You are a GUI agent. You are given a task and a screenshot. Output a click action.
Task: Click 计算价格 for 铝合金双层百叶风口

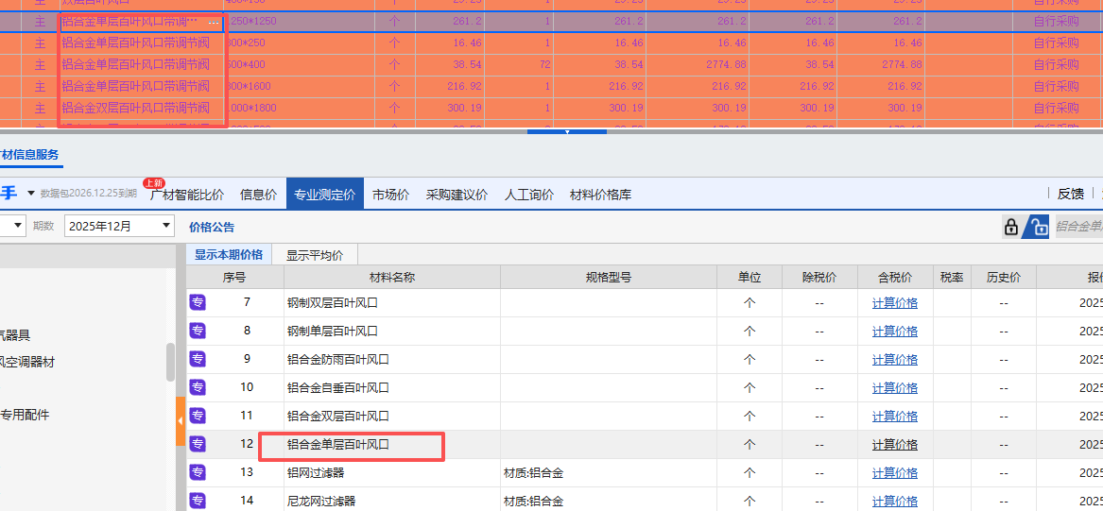[x=895, y=416]
